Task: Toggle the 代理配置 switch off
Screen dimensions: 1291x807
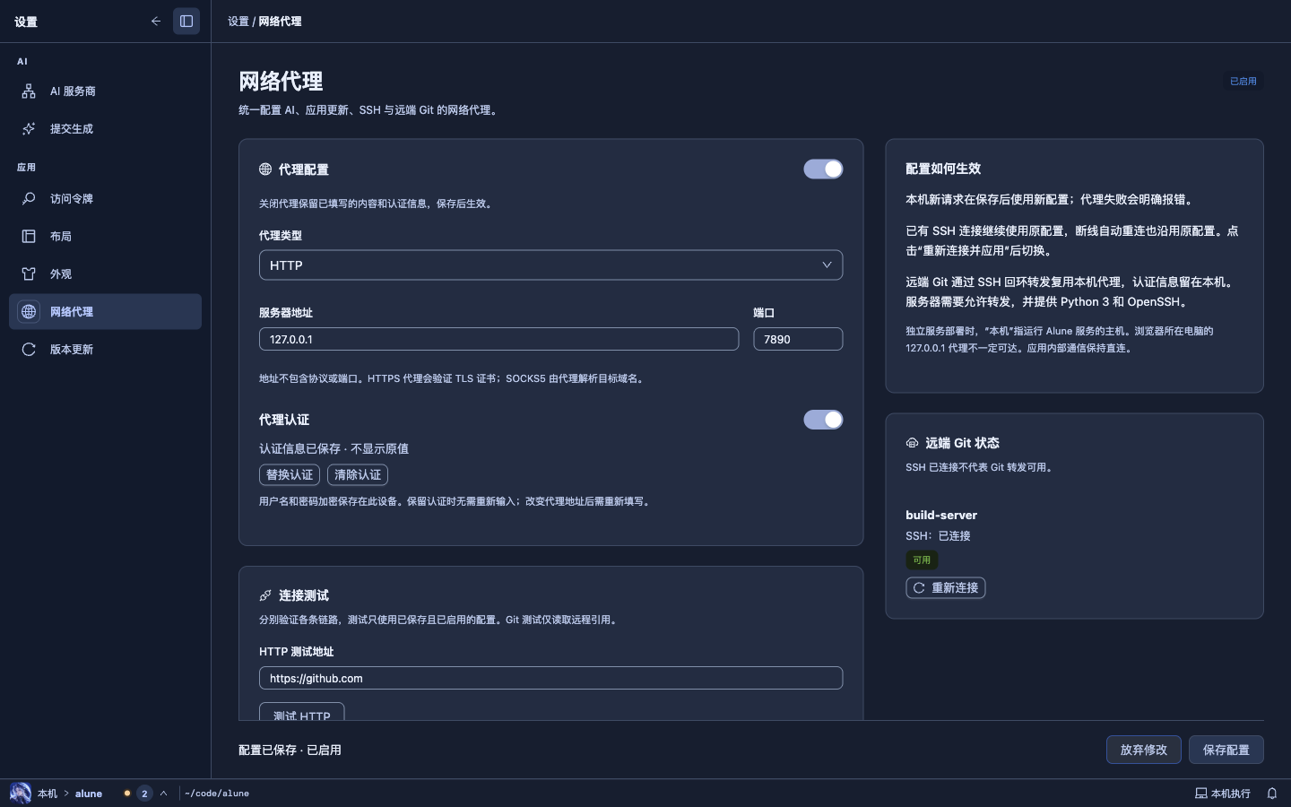Action: tap(823, 169)
